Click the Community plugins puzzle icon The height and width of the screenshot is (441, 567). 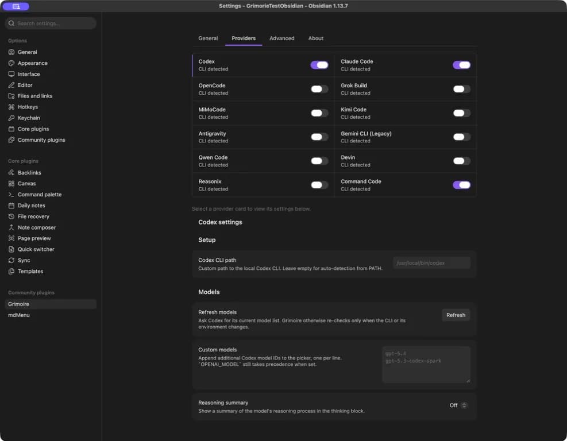(11, 140)
